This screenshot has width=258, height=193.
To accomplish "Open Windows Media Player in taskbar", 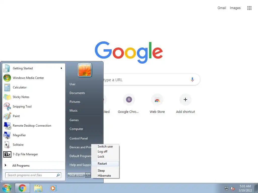I will (53, 188).
